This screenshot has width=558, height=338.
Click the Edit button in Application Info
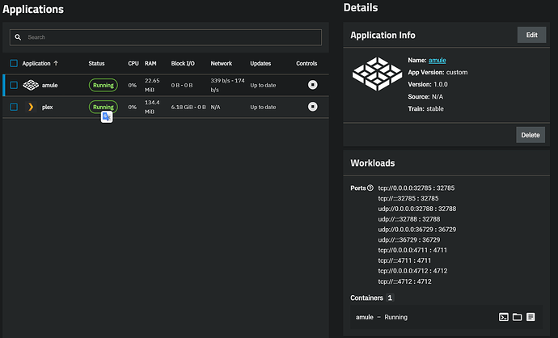coord(531,35)
